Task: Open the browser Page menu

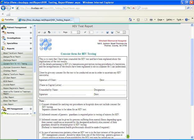Action: pyautogui.click(x=161, y=20)
